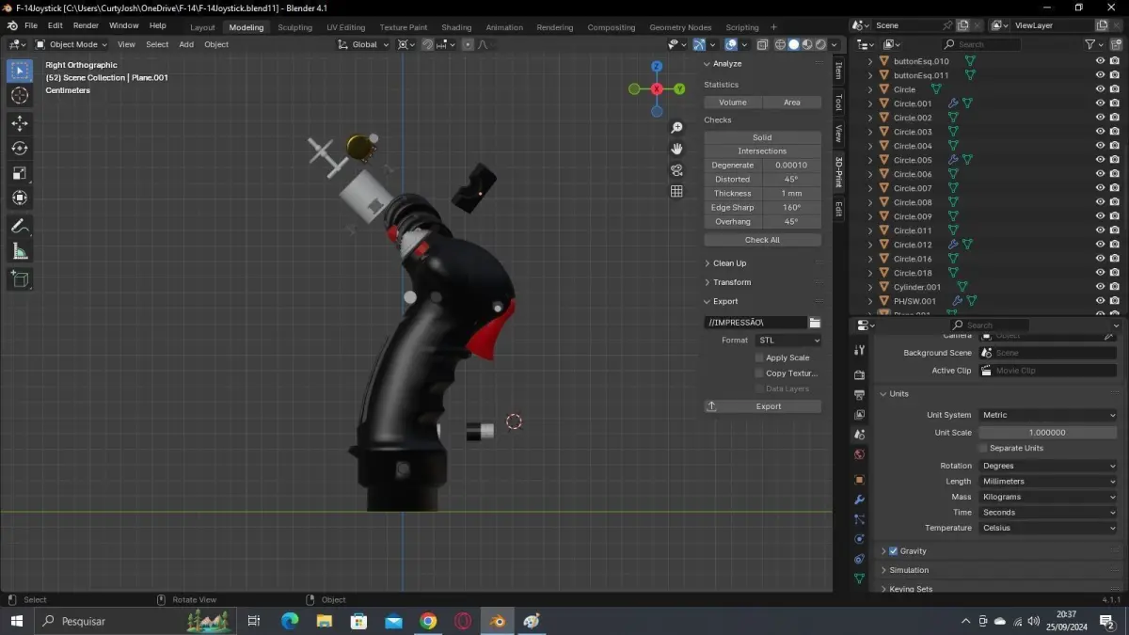Enable the Apply Scale checkbox
The height and width of the screenshot is (635, 1129).
(x=759, y=357)
